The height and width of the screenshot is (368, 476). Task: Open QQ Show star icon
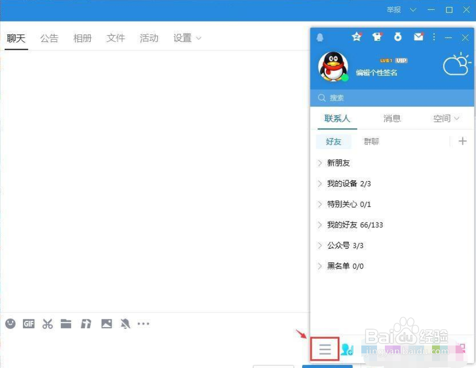click(357, 37)
